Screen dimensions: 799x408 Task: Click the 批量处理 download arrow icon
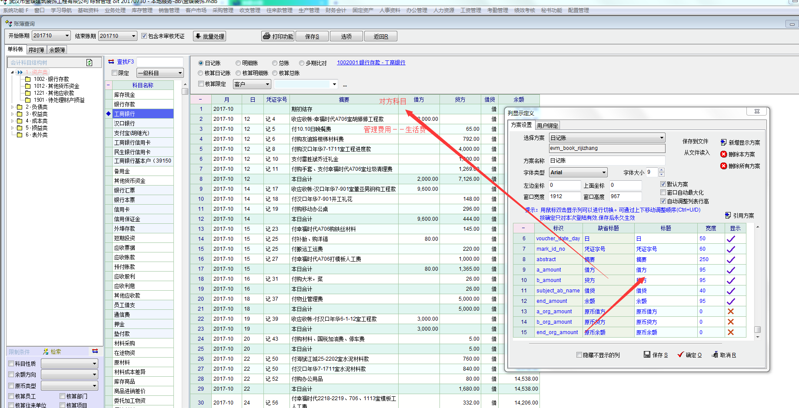(x=198, y=36)
